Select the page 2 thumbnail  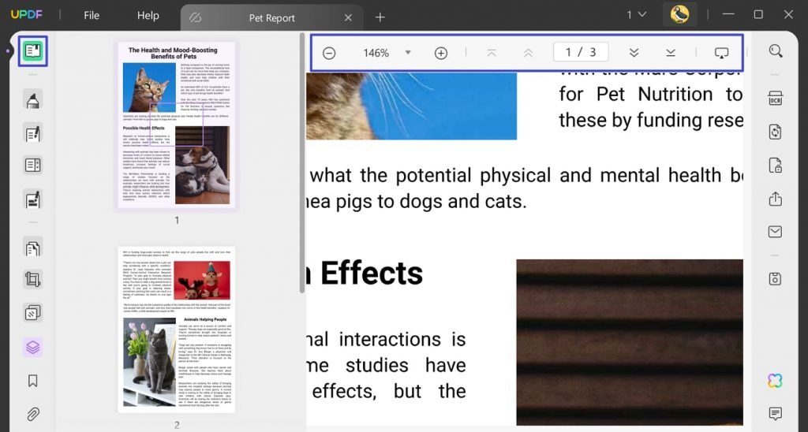(176, 330)
